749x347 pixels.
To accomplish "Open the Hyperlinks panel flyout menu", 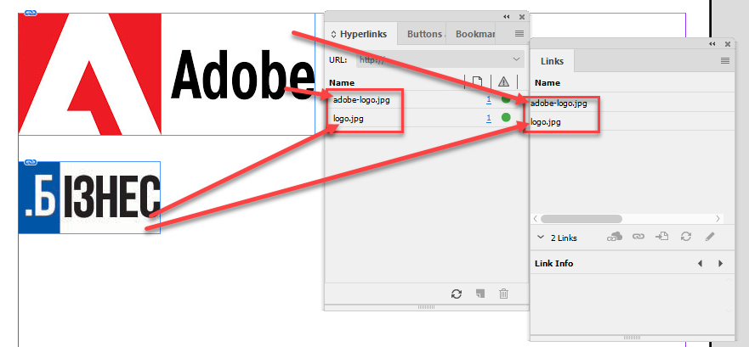I will (519, 34).
